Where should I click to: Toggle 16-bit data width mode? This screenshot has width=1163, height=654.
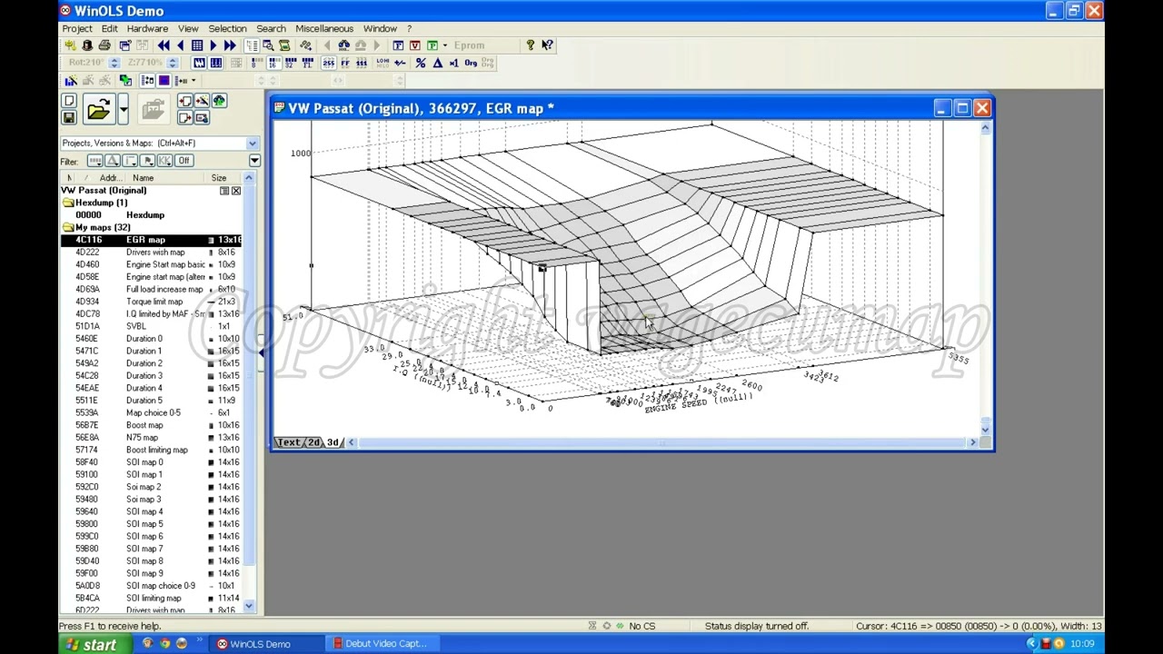coord(273,63)
